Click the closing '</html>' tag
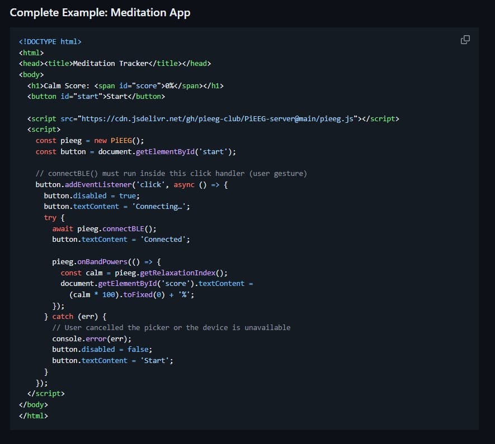 [x=34, y=416]
